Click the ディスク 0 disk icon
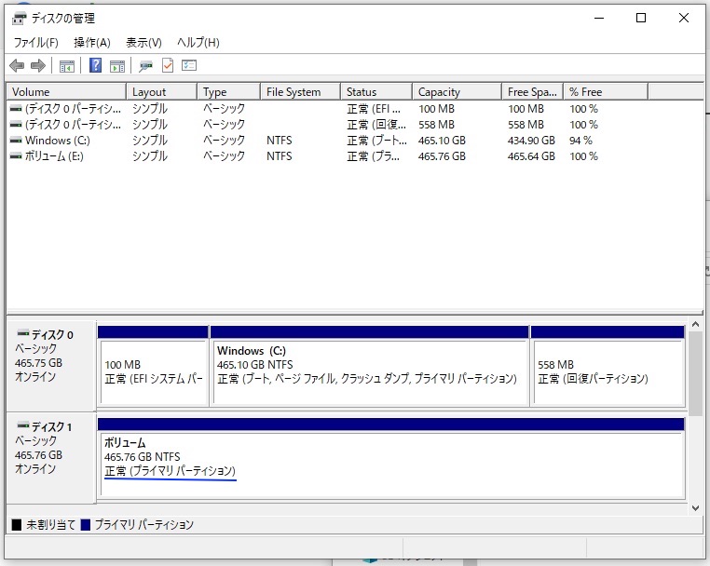Image resolution: width=710 pixels, height=566 pixels. [x=23, y=334]
